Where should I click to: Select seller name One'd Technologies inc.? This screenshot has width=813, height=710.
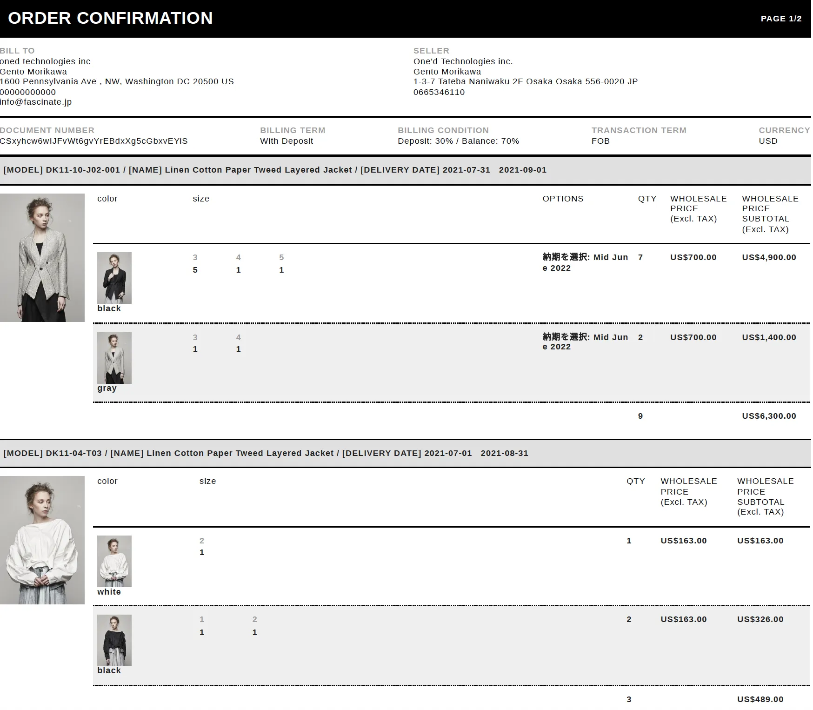[463, 61]
